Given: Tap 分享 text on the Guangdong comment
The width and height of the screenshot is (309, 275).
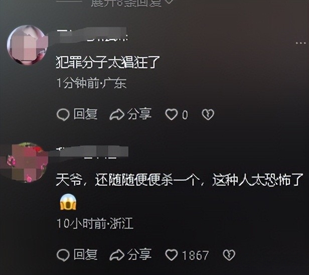Looking at the screenshot, I should pos(139,114).
